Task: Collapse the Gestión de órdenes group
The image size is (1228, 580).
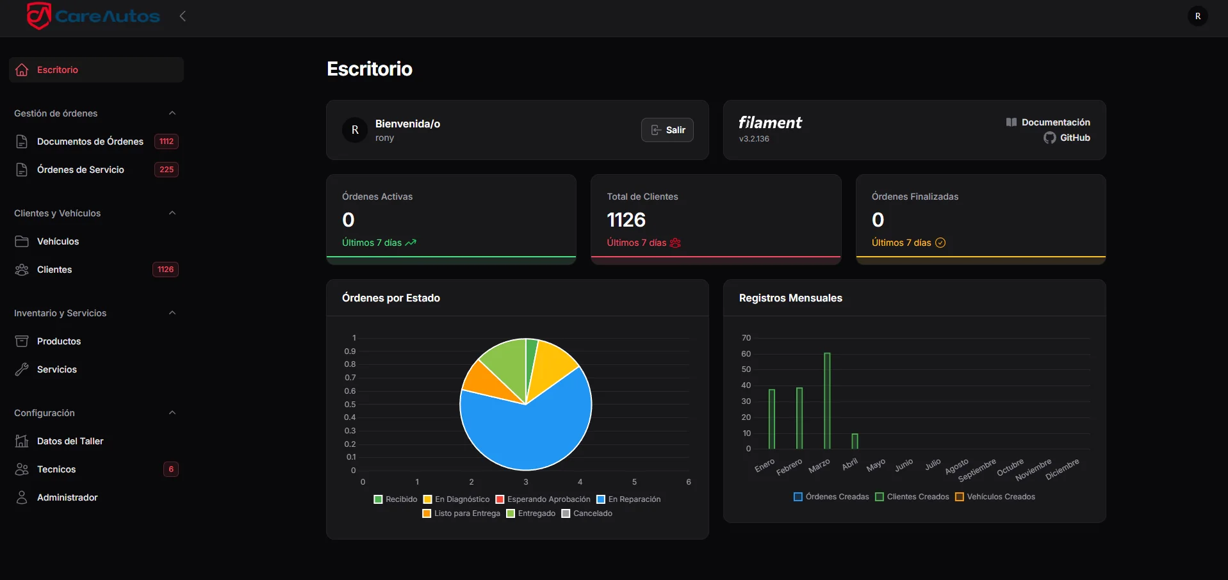Action: pyautogui.click(x=172, y=113)
